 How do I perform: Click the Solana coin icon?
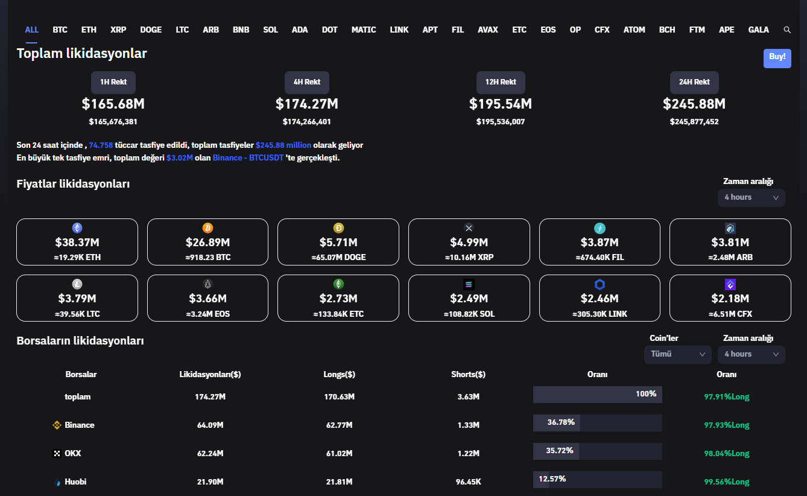469,284
